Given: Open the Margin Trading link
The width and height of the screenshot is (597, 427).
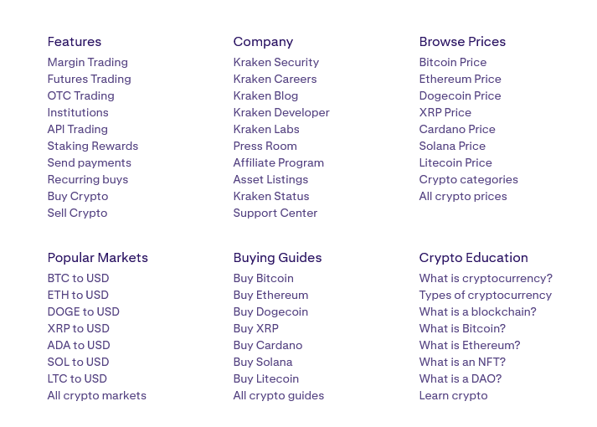Looking at the screenshot, I should tap(87, 62).
